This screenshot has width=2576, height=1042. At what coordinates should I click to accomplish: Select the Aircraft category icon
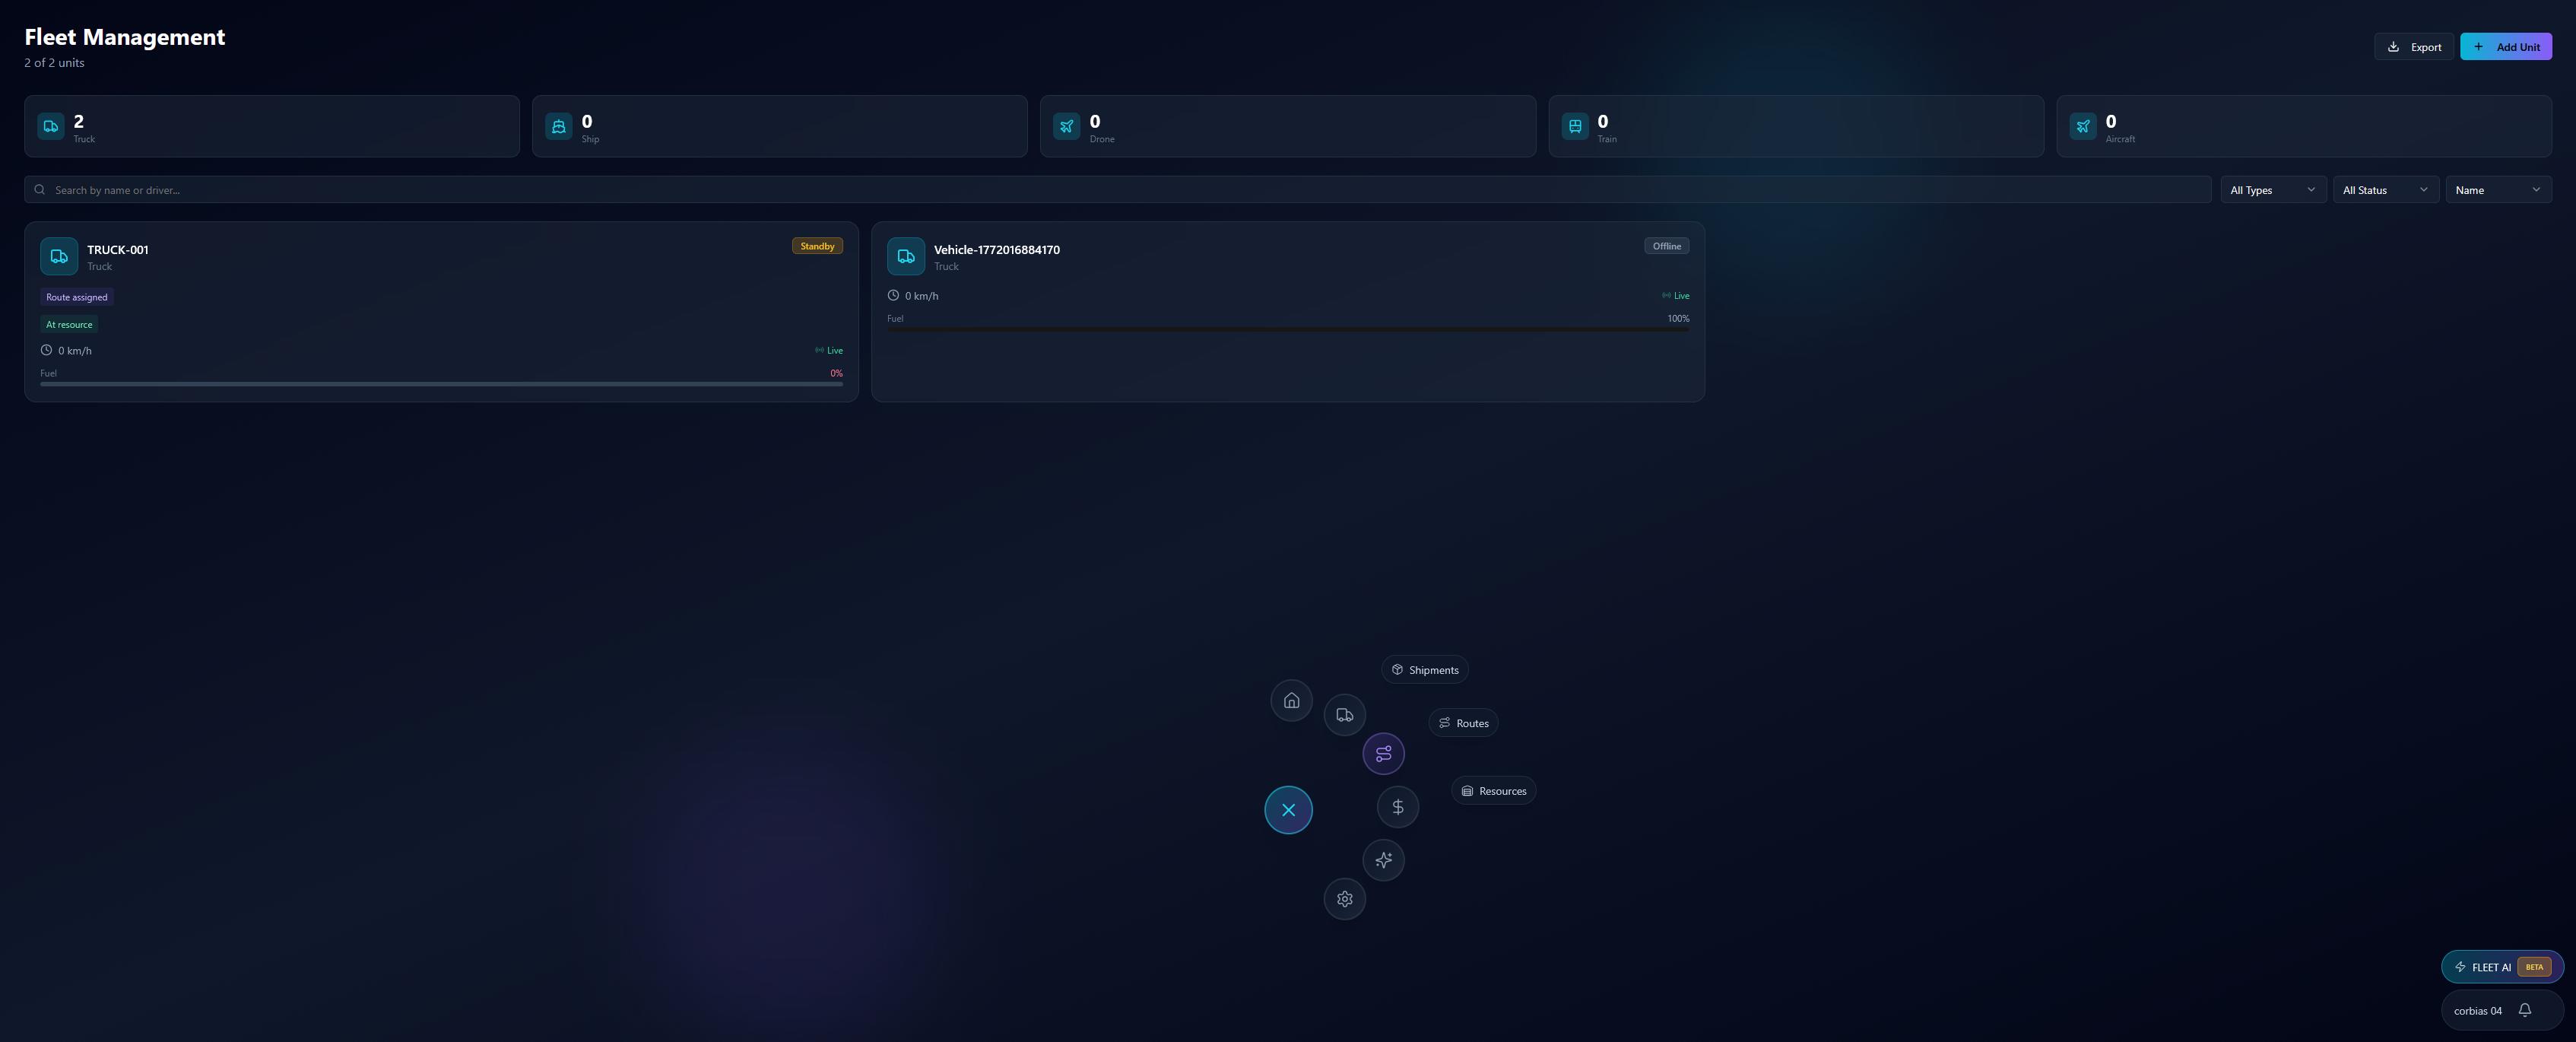coord(2083,126)
